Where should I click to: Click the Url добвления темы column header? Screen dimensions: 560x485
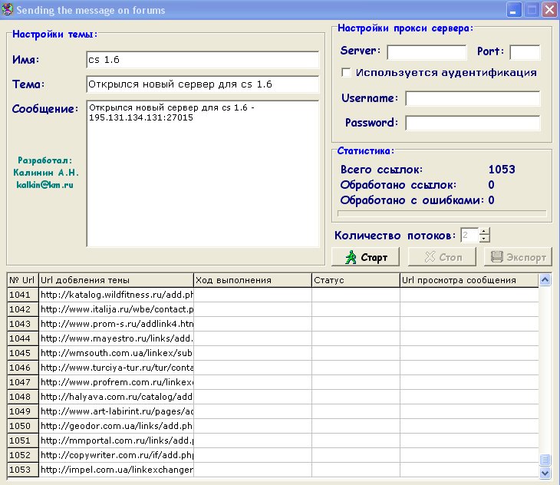pos(116,280)
